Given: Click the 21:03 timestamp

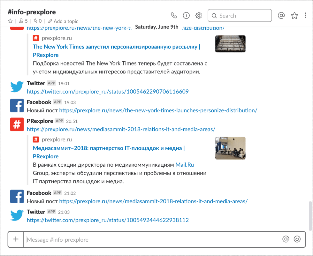Looking at the screenshot, I should (x=64, y=212).
